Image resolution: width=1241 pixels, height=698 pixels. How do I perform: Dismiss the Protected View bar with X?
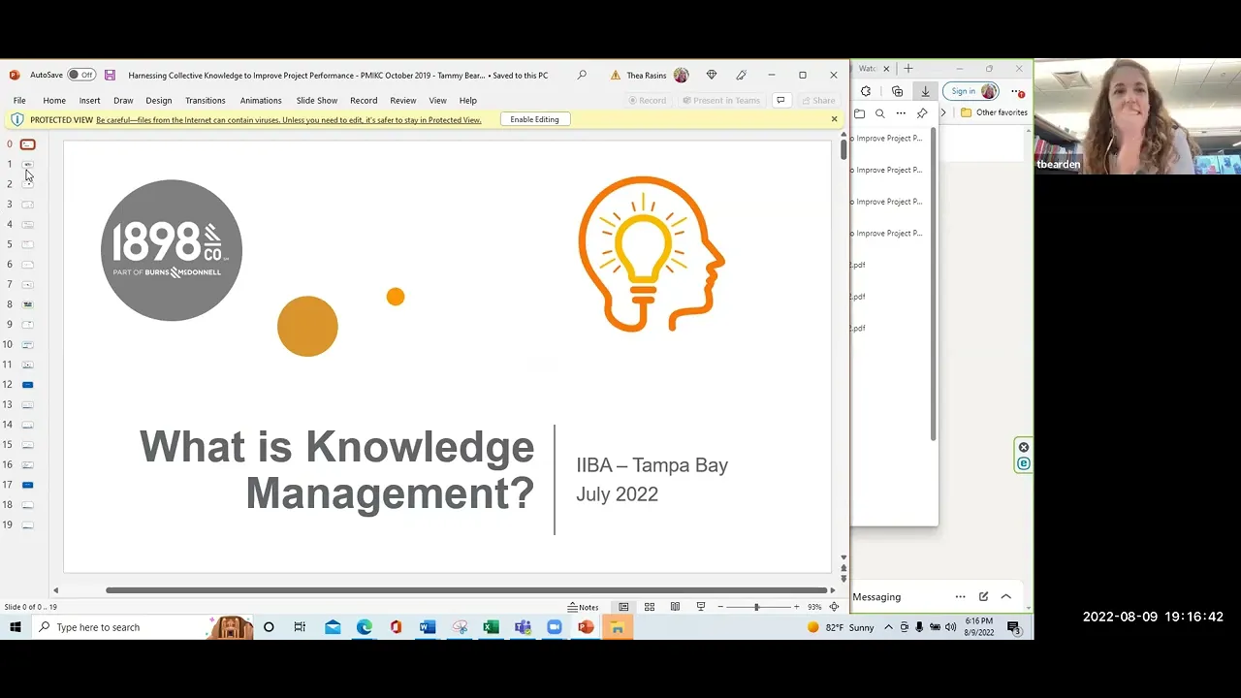click(x=834, y=119)
